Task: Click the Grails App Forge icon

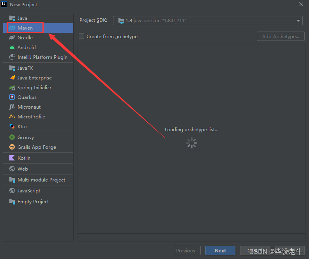Action: click(x=12, y=147)
